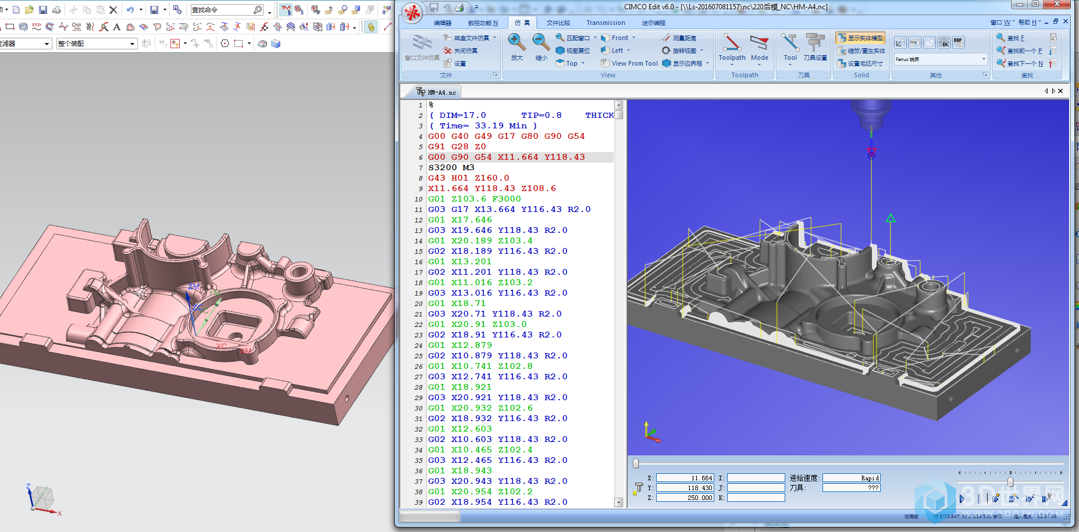
Task: Click the 关闭仿真 close simulation icon
Action: [447, 51]
